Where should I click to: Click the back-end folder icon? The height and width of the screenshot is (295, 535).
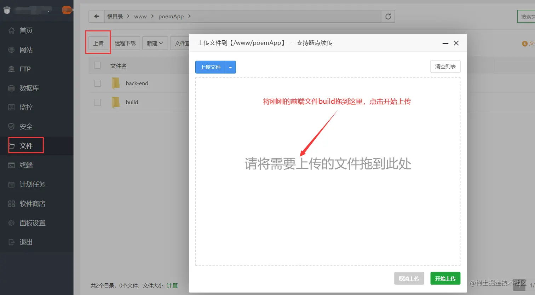point(116,83)
